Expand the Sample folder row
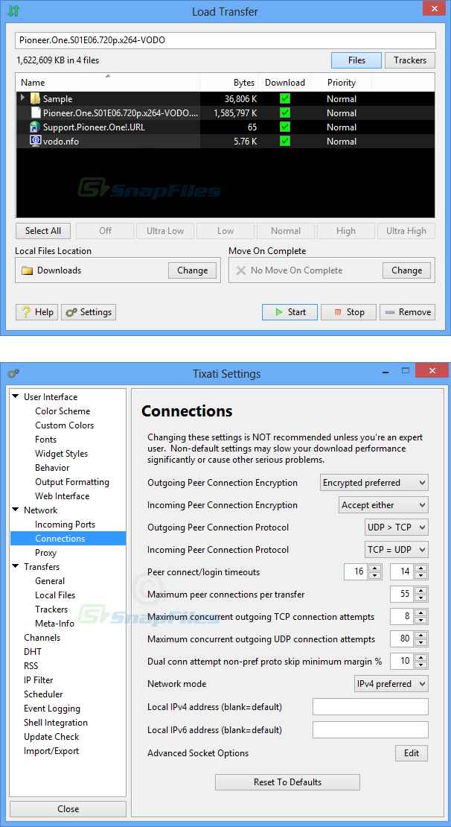451x827 pixels. (22, 98)
